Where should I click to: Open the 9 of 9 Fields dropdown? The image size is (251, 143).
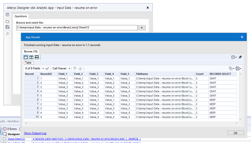pos(34,68)
